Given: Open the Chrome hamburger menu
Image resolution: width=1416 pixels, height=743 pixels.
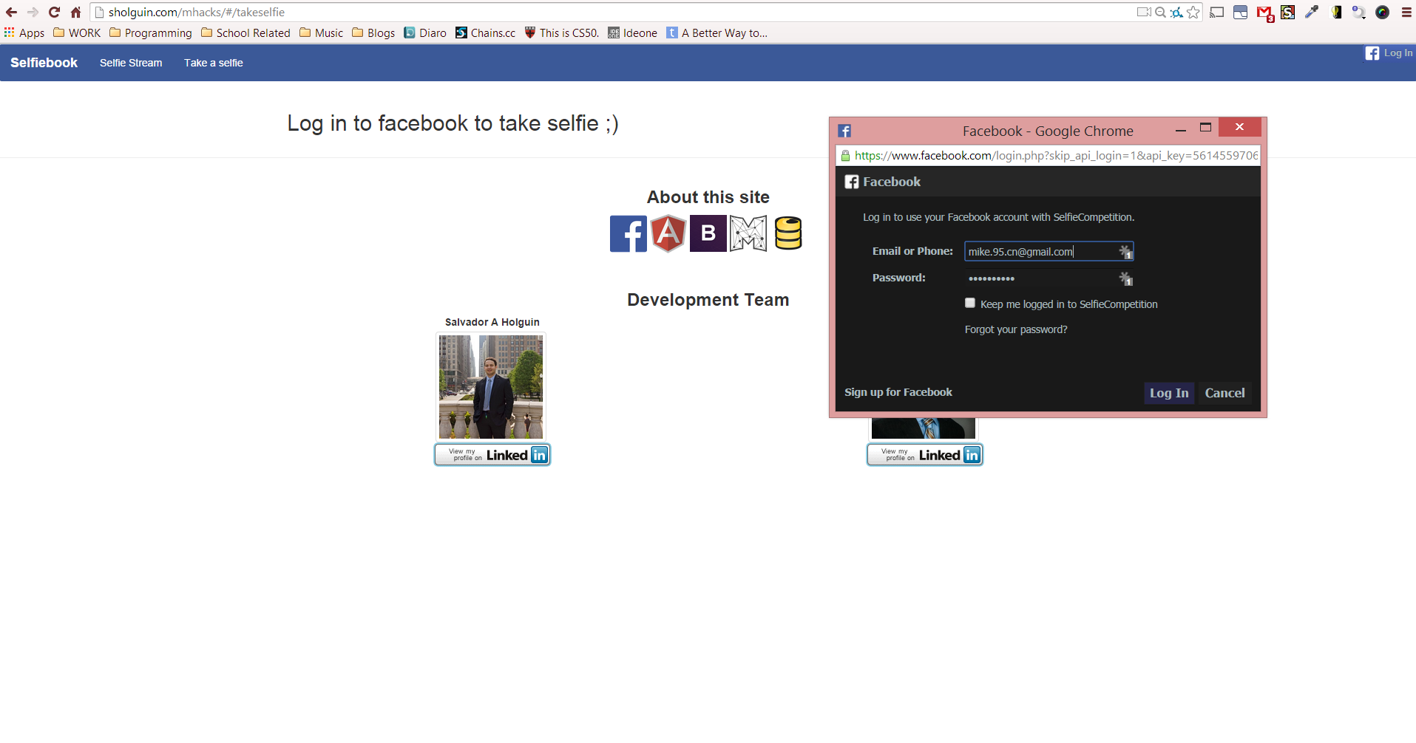Looking at the screenshot, I should (1406, 12).
